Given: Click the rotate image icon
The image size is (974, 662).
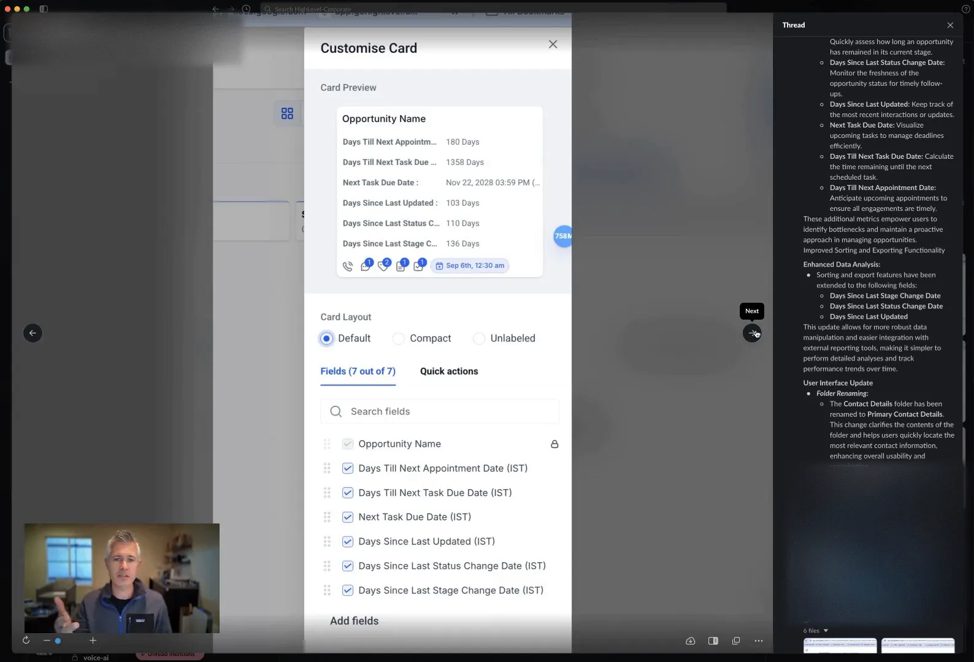Looking at the screenshot, I should point(26,640).
